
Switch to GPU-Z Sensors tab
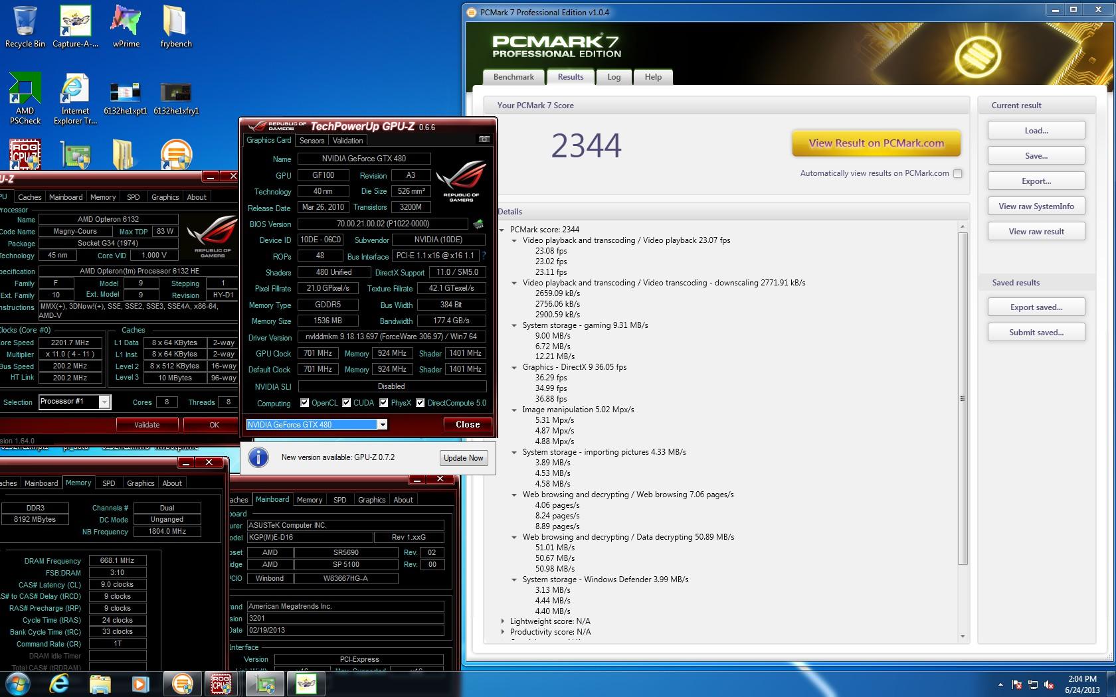click(312, 140)
